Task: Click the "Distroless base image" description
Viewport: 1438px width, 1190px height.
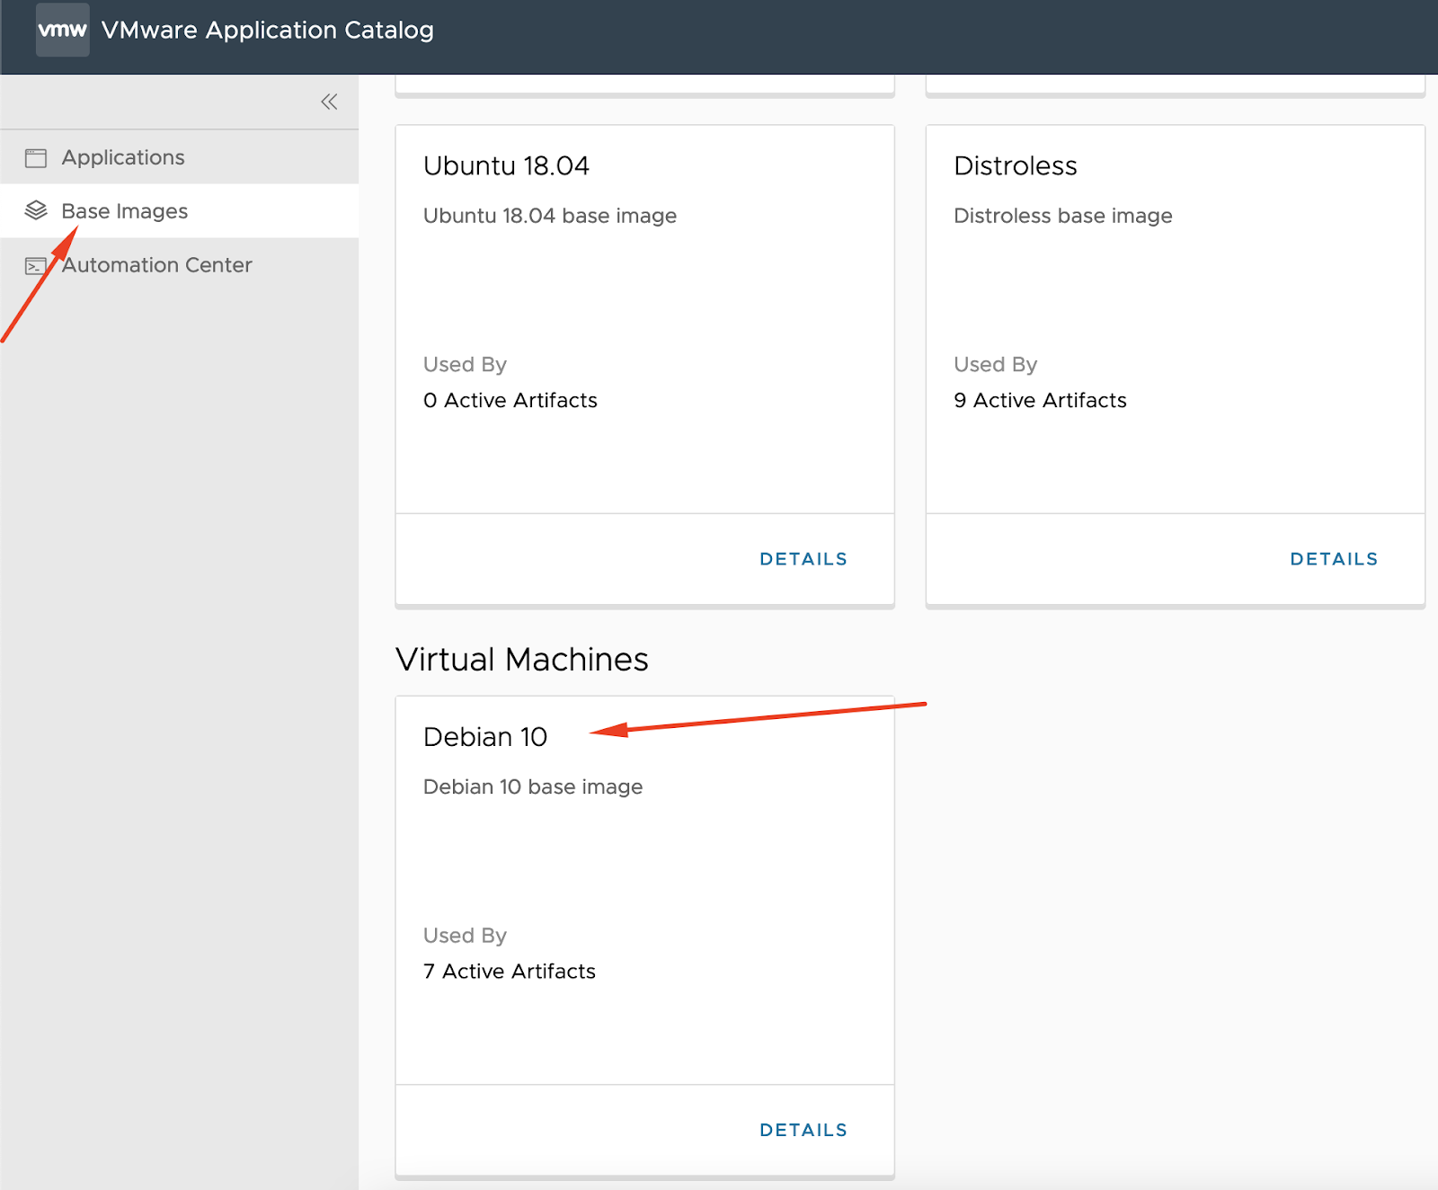Action: point(1063,216)
